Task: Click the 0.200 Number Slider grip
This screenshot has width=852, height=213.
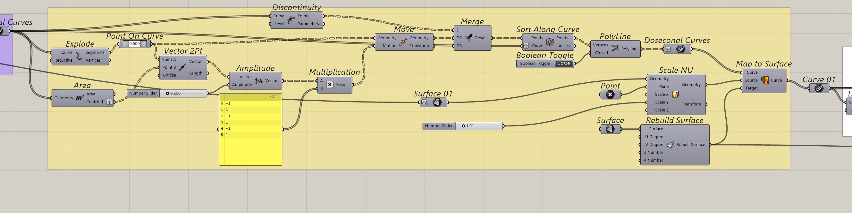Action: [167, 93]
